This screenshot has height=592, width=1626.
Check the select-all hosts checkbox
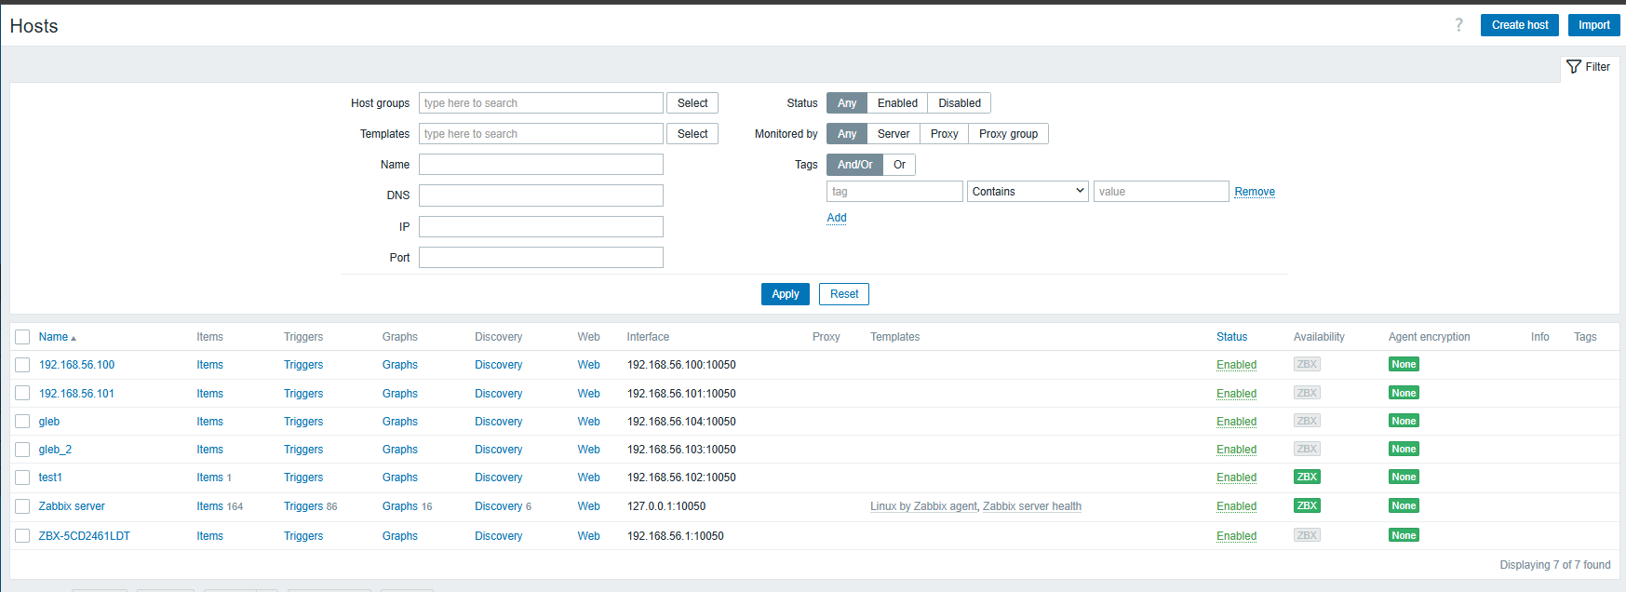22,337
